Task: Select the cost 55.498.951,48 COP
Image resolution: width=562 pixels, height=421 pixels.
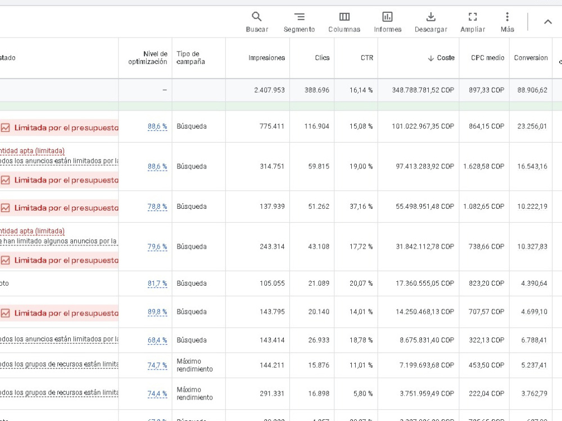Action: pyautogui.click(x=425, y=207)
